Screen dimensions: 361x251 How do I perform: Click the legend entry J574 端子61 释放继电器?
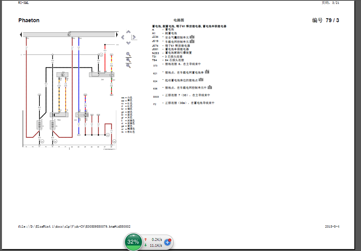coord(171,46)
